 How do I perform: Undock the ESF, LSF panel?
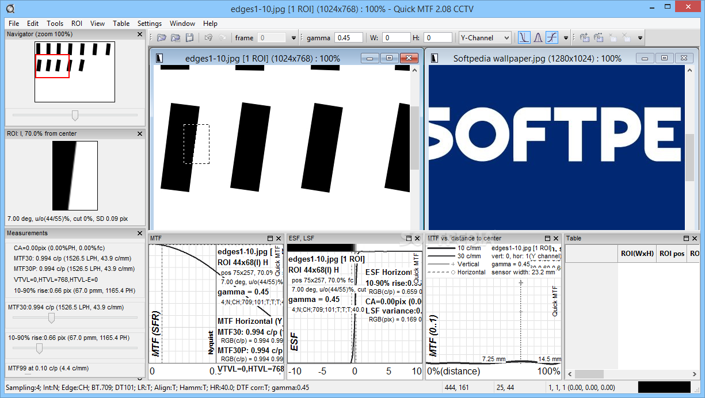click(x=409, y=238)
